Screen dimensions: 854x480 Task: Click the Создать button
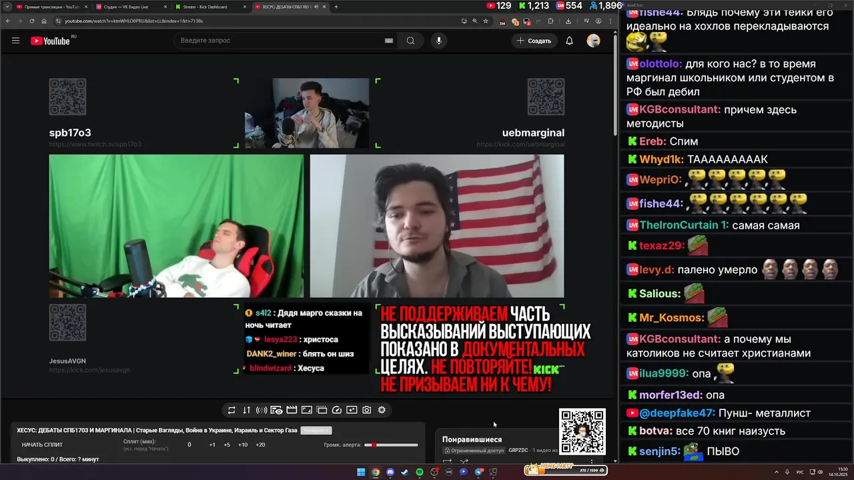(534, 41)
